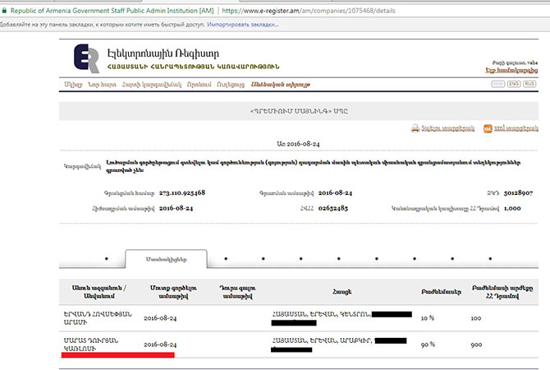Image resolution: width=550 pixels, height=370 pixels.
Task: Open the Ուղեցույց (Guide) menu item
Action: pyautogui.click(x=231, y=85)
